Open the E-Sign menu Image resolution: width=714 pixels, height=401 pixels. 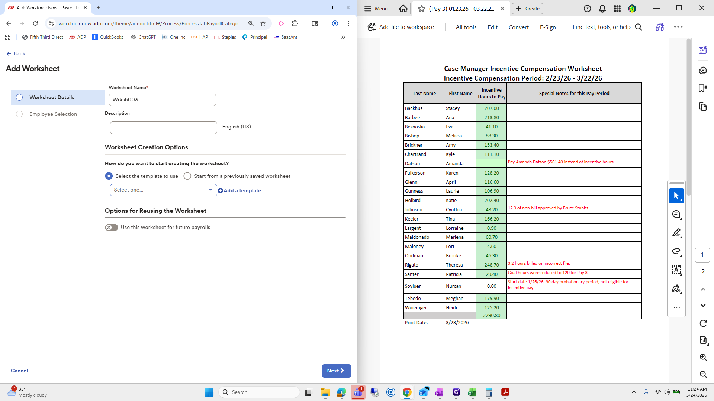[x=547, y=27]
